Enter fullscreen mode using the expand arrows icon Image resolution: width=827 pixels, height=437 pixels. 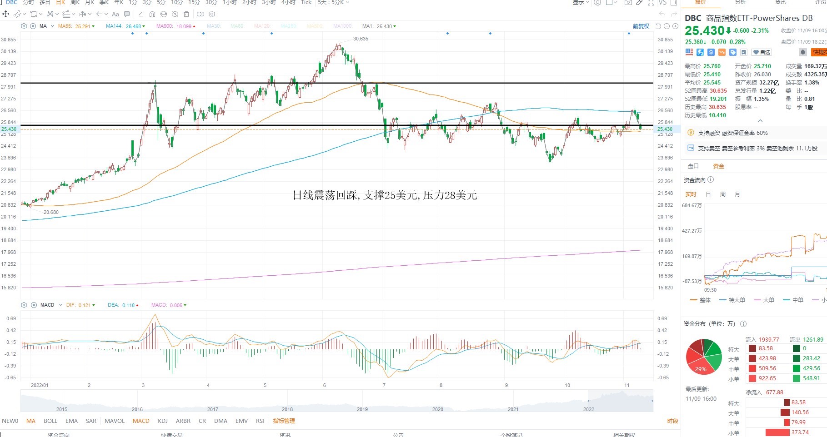click(x=651, y=3)
